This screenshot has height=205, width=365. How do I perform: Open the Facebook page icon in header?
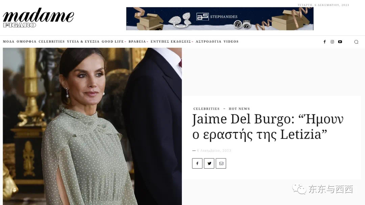[324, 42]
